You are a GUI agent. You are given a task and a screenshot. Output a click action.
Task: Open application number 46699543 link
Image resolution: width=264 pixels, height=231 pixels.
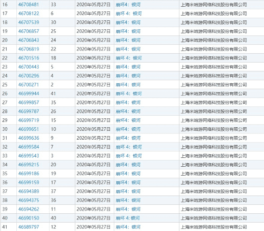tap(29, 156)
